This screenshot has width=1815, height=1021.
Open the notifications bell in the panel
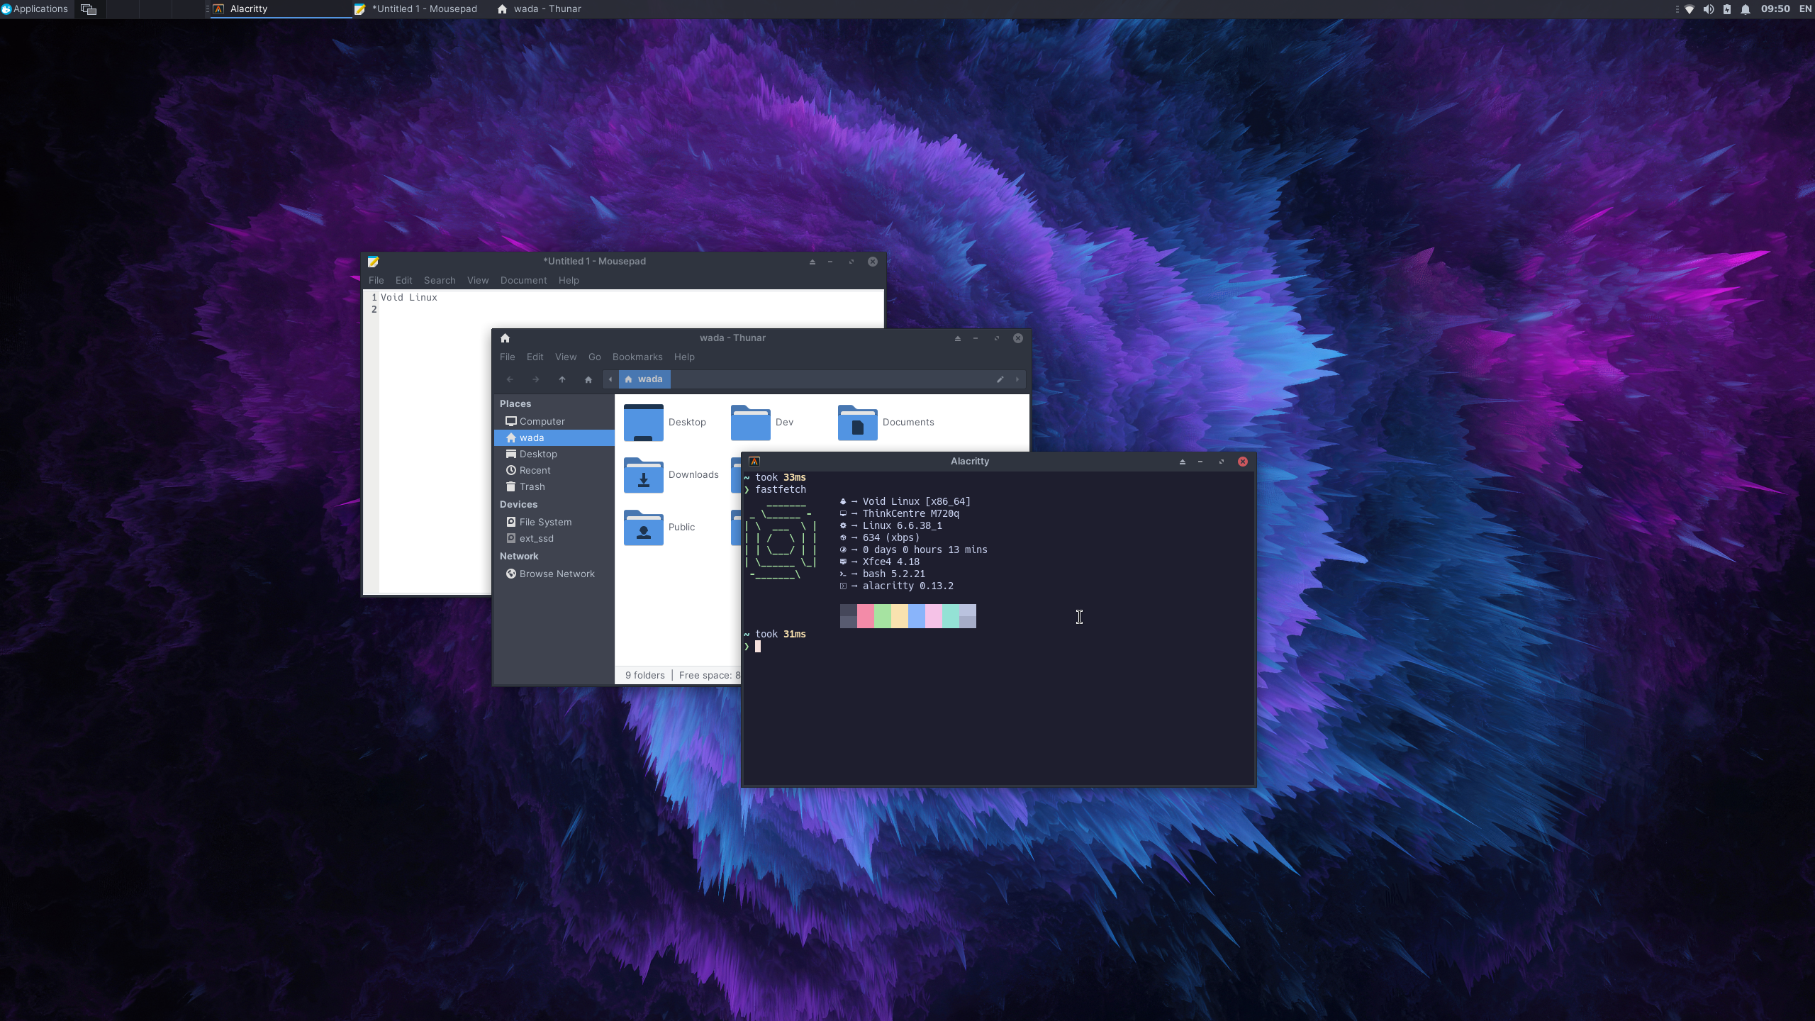(x=1746, y=9)
